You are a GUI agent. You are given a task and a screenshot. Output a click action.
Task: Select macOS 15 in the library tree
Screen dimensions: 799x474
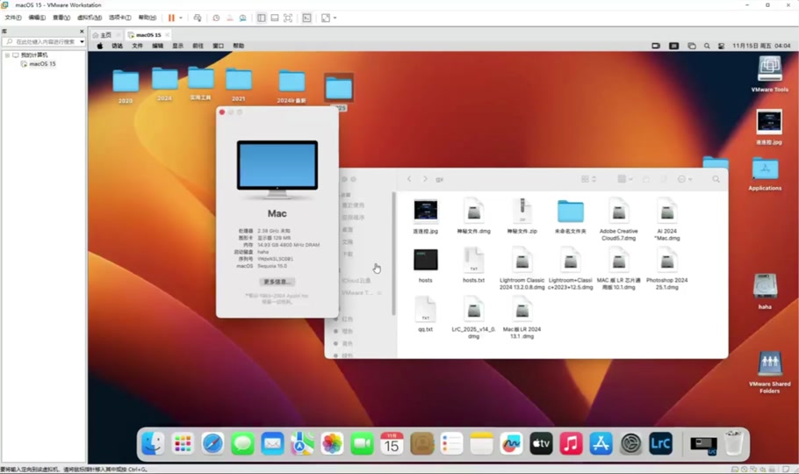[x=42, y=64]
